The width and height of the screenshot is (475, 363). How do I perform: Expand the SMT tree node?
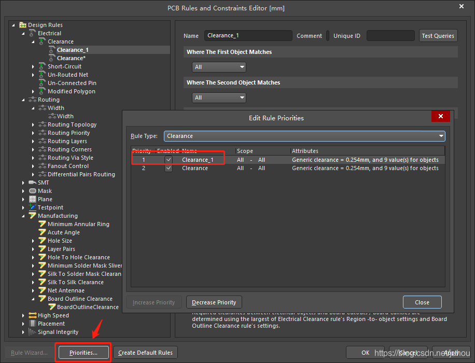[23, 183]
